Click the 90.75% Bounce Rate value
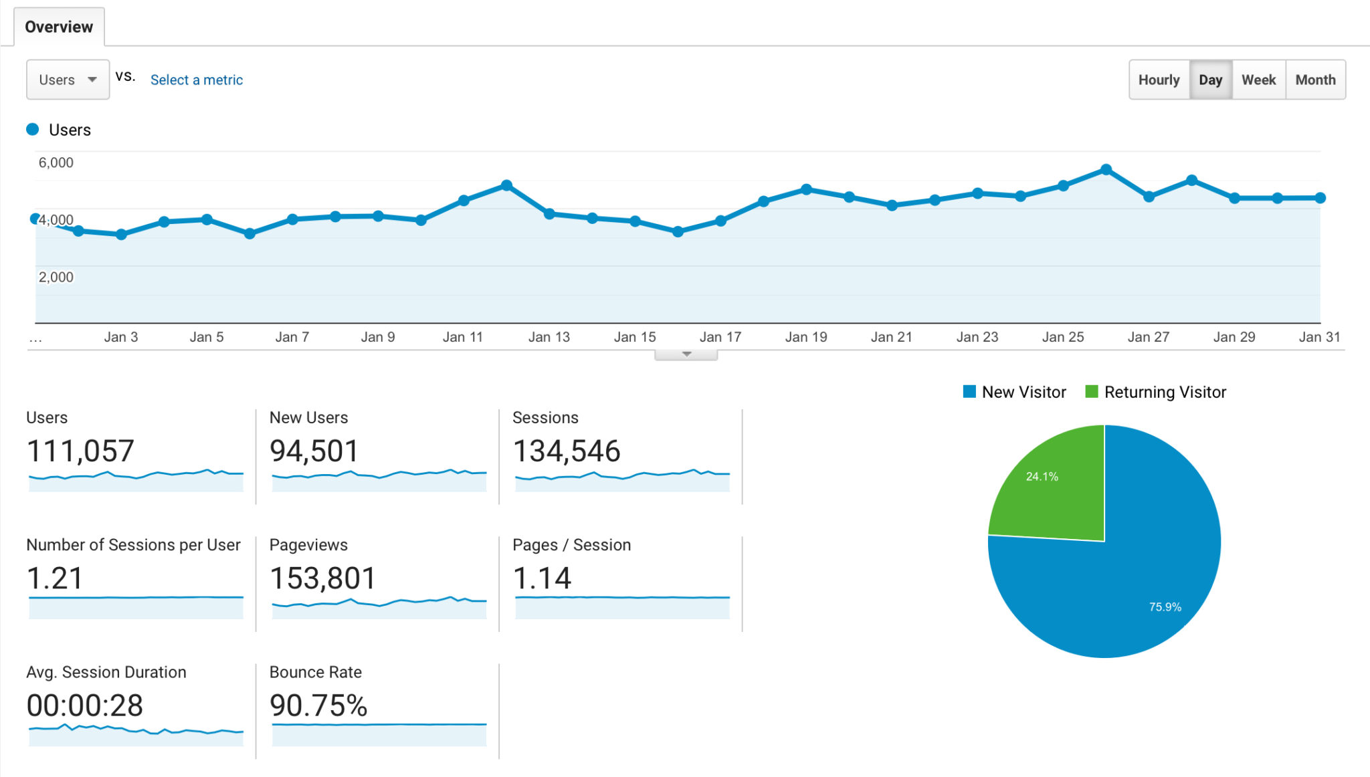 (318, 705)
